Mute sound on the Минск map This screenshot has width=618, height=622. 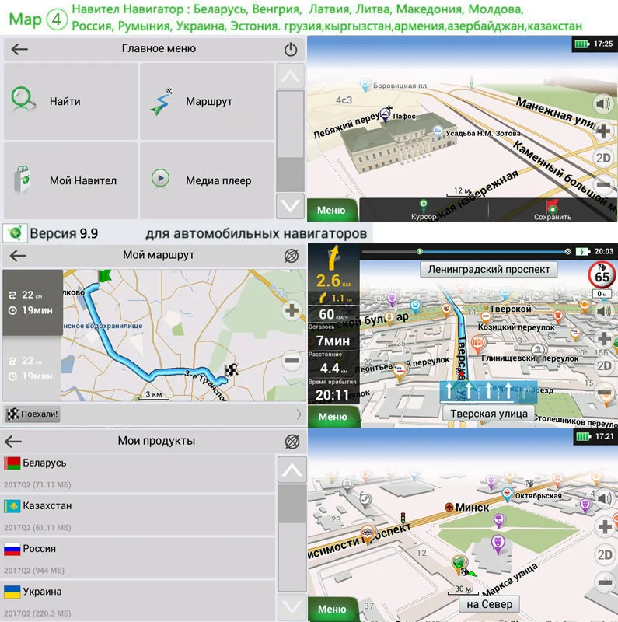point(605,498)
